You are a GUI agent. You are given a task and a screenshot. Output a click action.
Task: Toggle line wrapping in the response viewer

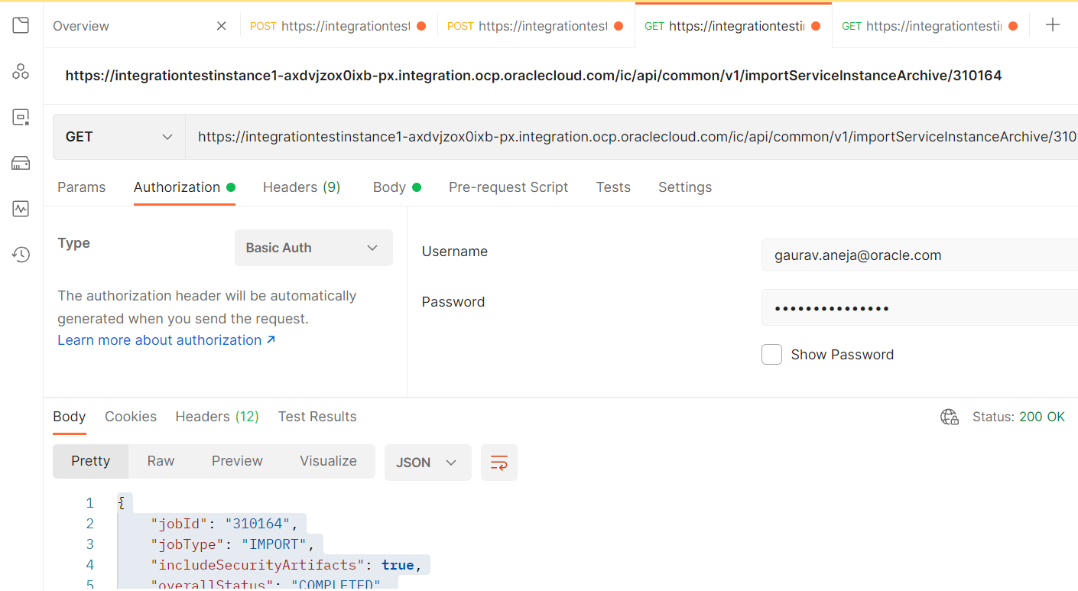[x=498, y=462]
